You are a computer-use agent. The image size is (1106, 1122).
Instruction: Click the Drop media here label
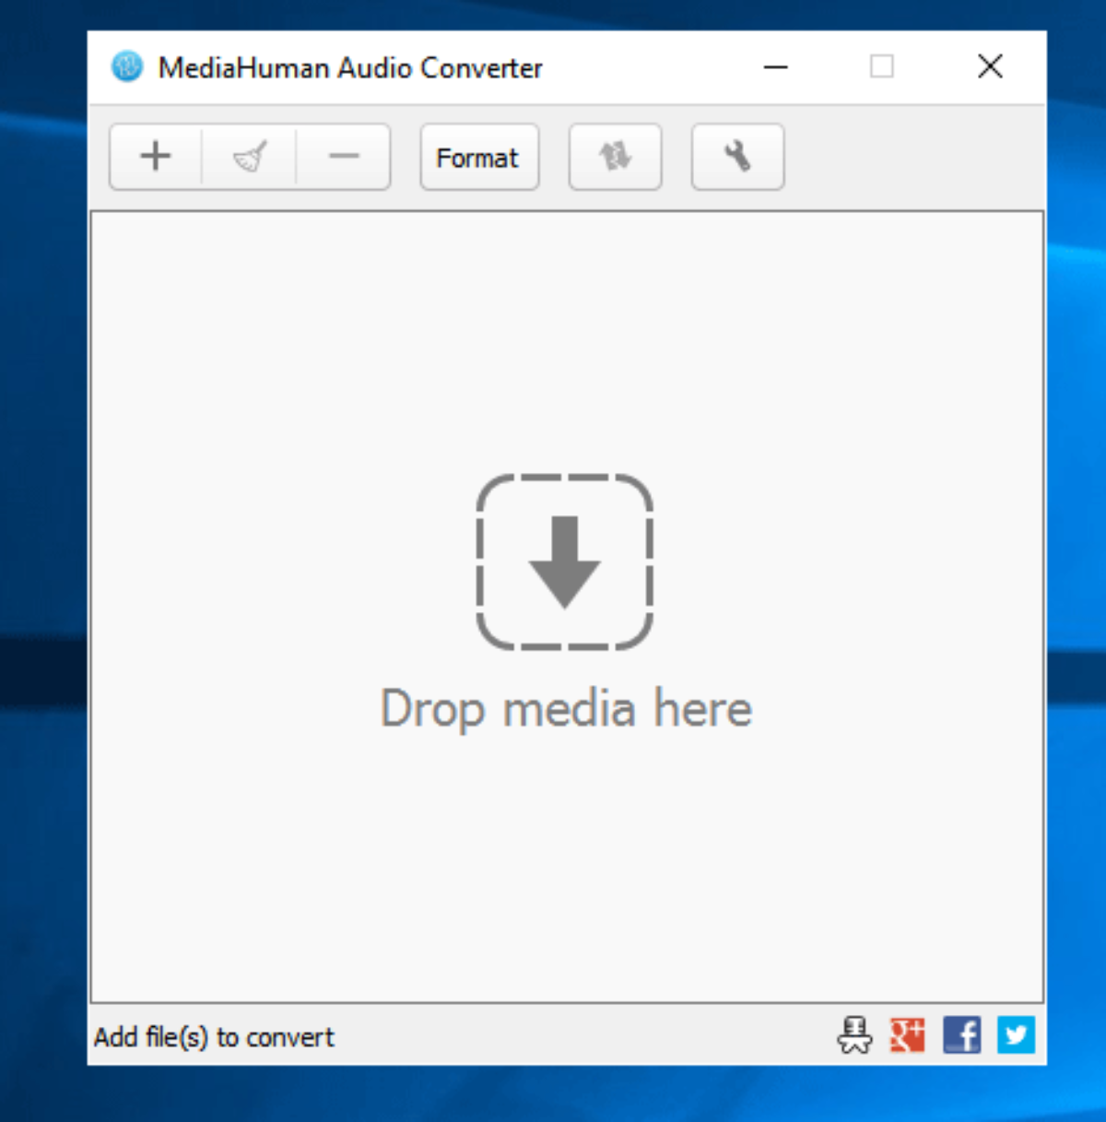point(565,708)
